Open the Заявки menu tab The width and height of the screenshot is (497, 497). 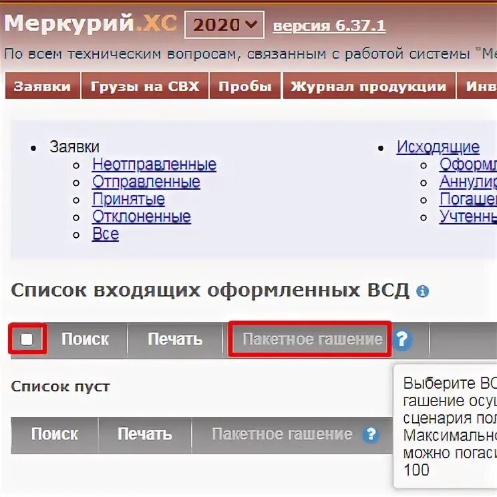pyautogui.click(x=43, y=86)
